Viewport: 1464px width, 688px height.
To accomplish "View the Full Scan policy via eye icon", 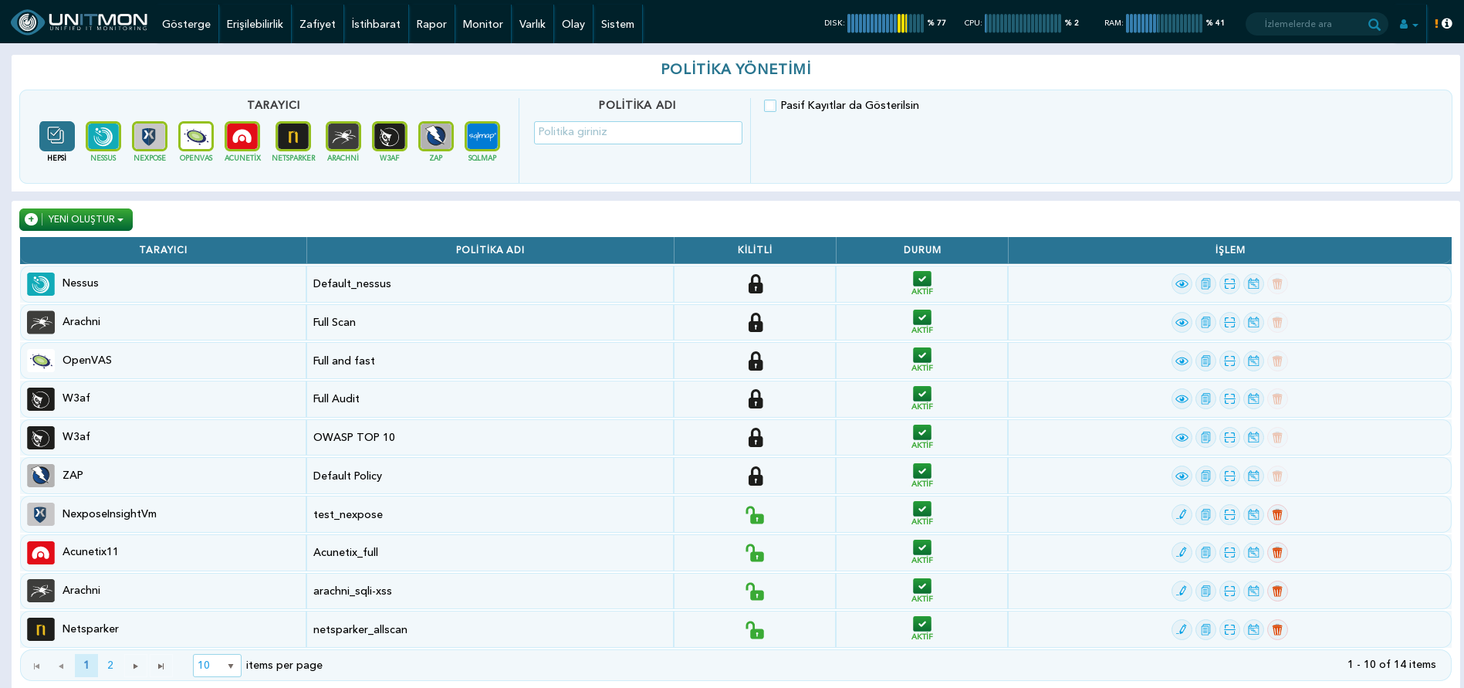I will pos(1182,323).
